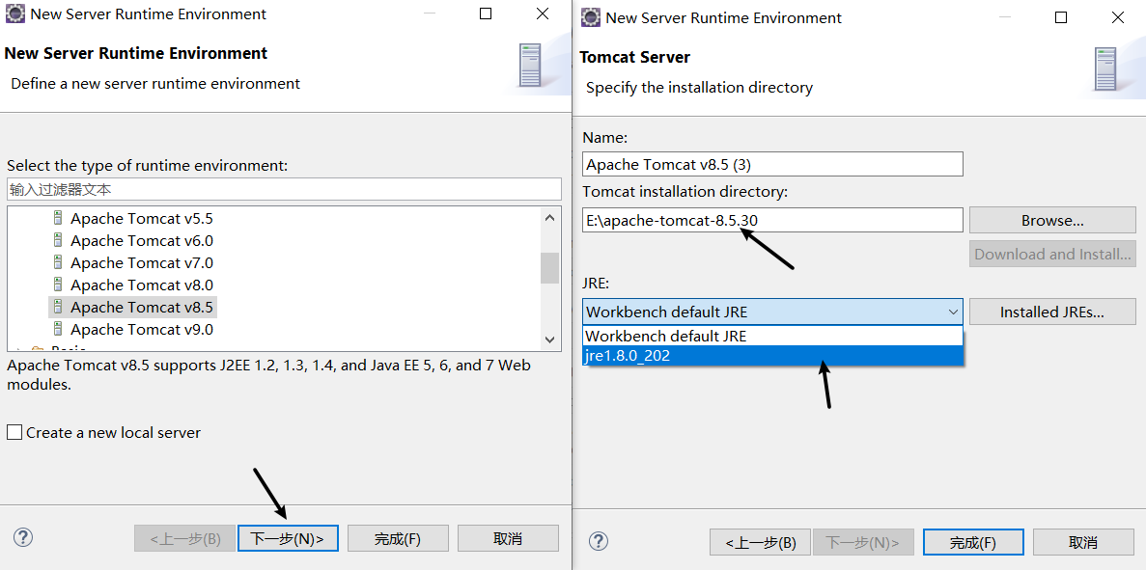Click 完成(F) in Tomcat Server dialog
Image resolution: width=1146 pixels, height=570 pixels.
(973, 542)
